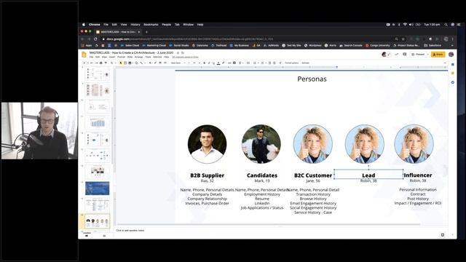
Task: Open the macOS History menu
Action: [135, 25]
